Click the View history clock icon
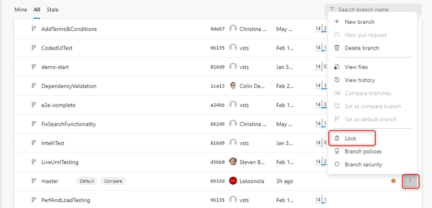The image size is (432, 208). tap(336, 80)
